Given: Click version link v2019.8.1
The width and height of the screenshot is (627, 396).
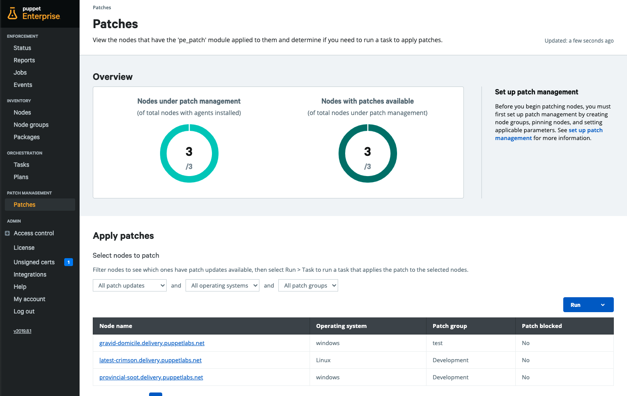Looking at the screenshot, I should point(22,331).
